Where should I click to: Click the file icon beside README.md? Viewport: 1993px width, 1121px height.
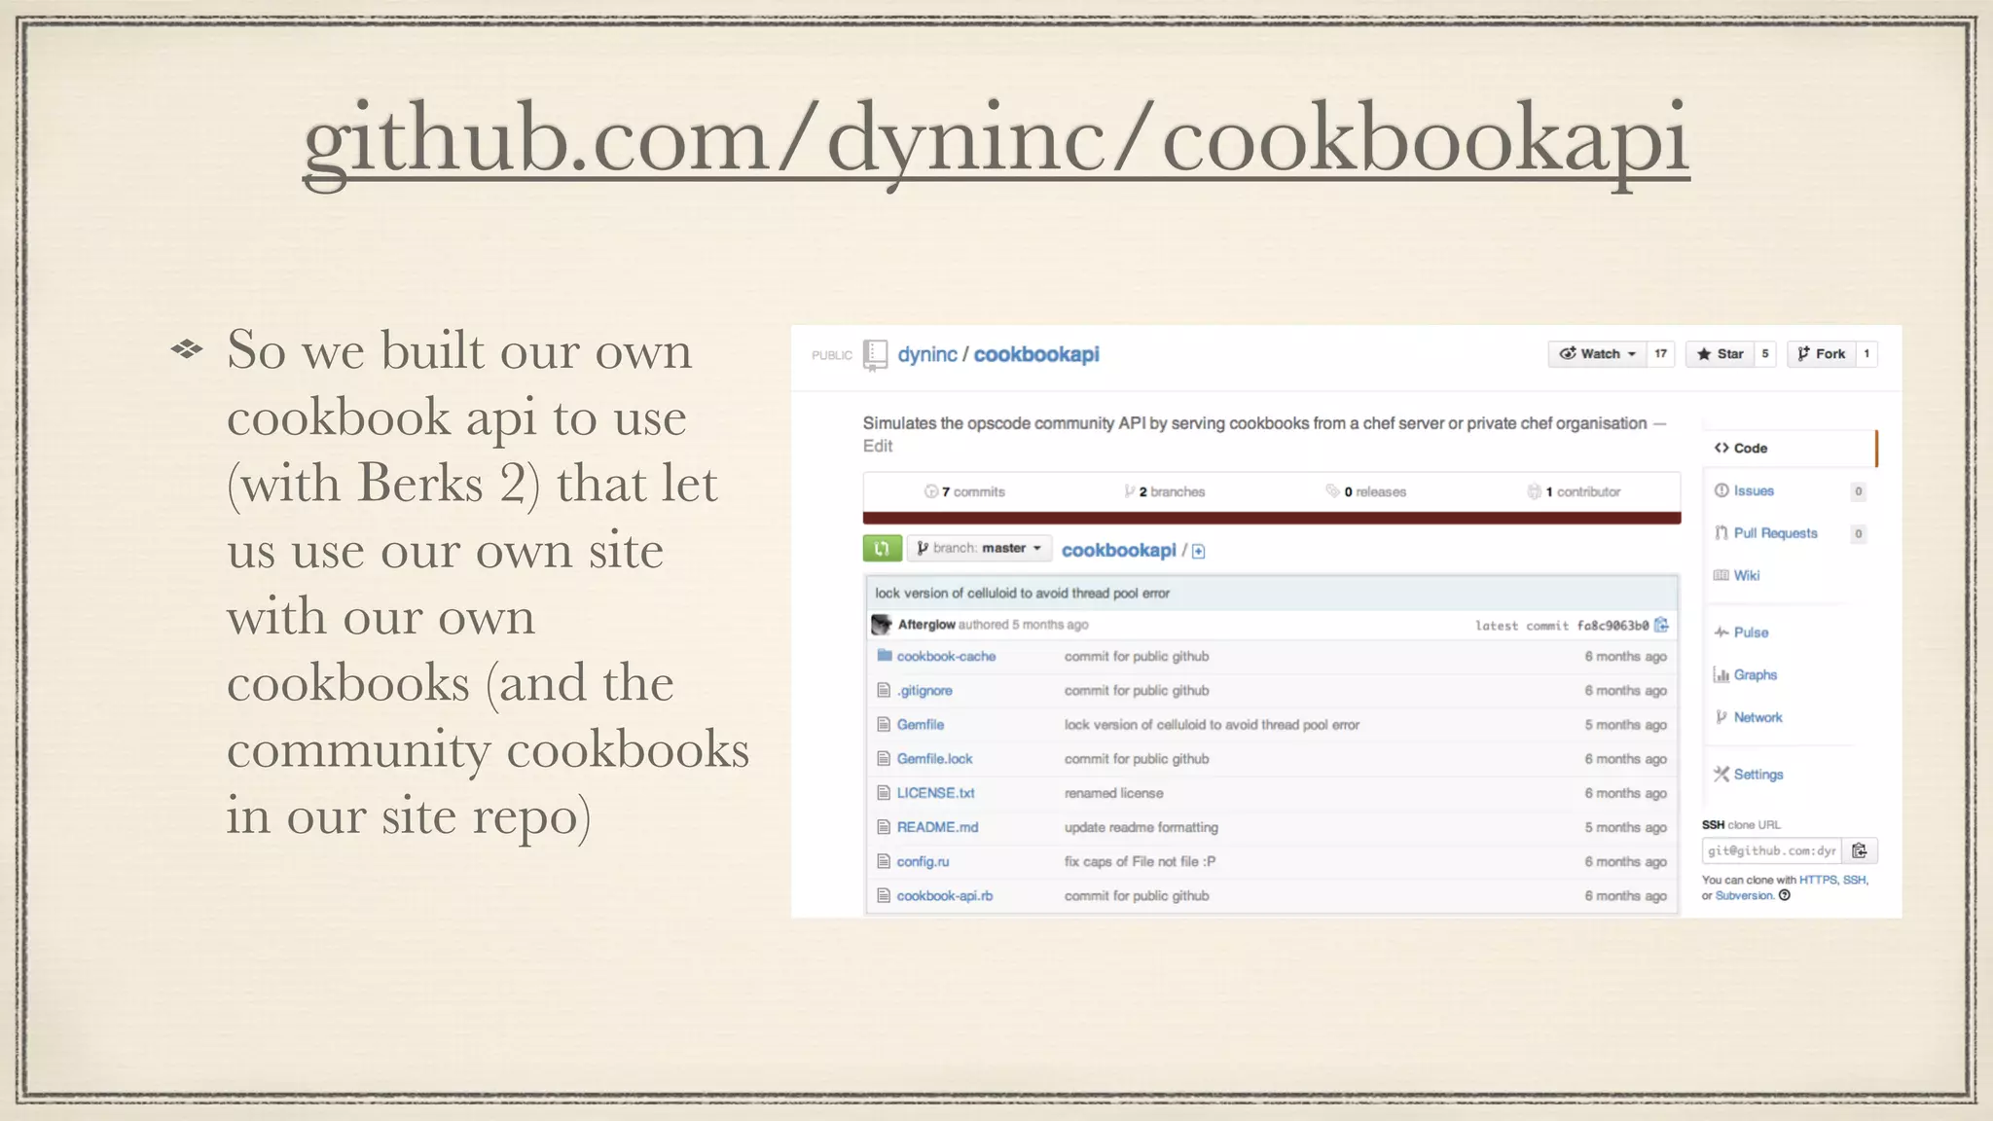point(884,827)
